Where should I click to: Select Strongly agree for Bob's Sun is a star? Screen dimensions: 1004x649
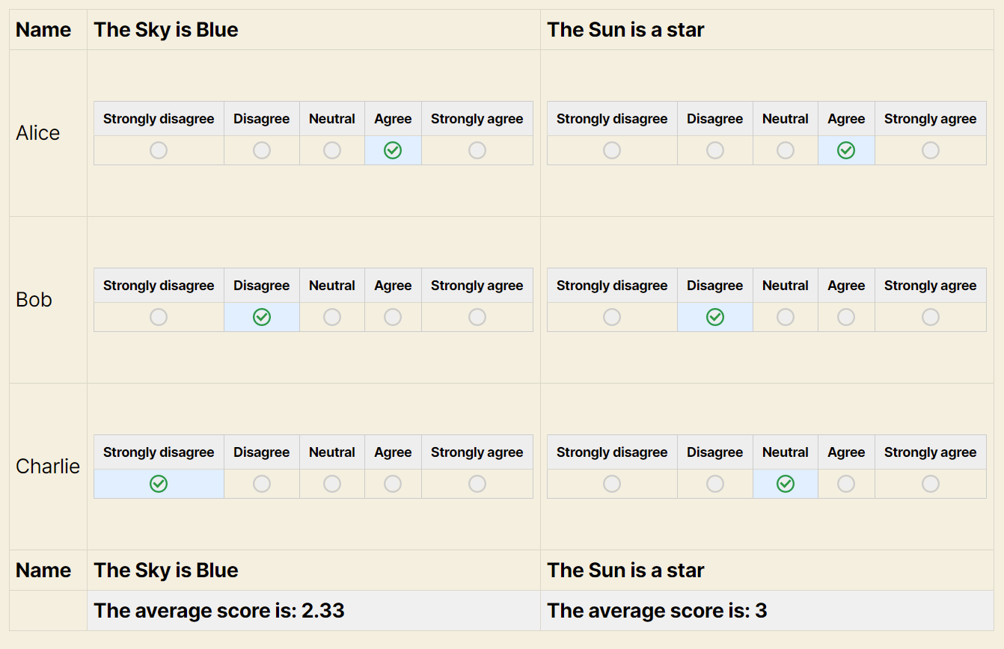point(931,317)
